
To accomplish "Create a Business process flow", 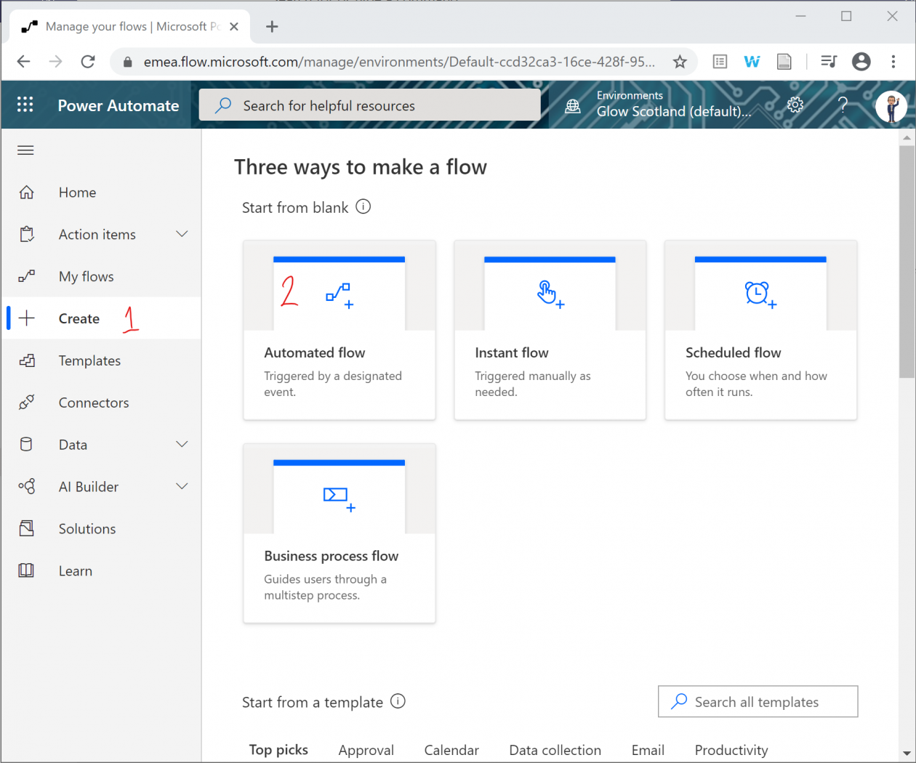I will click(340, 533).
